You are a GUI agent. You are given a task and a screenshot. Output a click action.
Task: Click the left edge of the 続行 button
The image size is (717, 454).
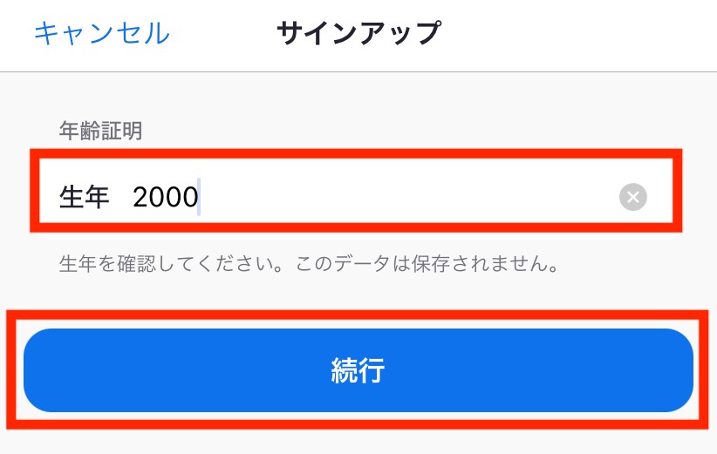point(55,370)
